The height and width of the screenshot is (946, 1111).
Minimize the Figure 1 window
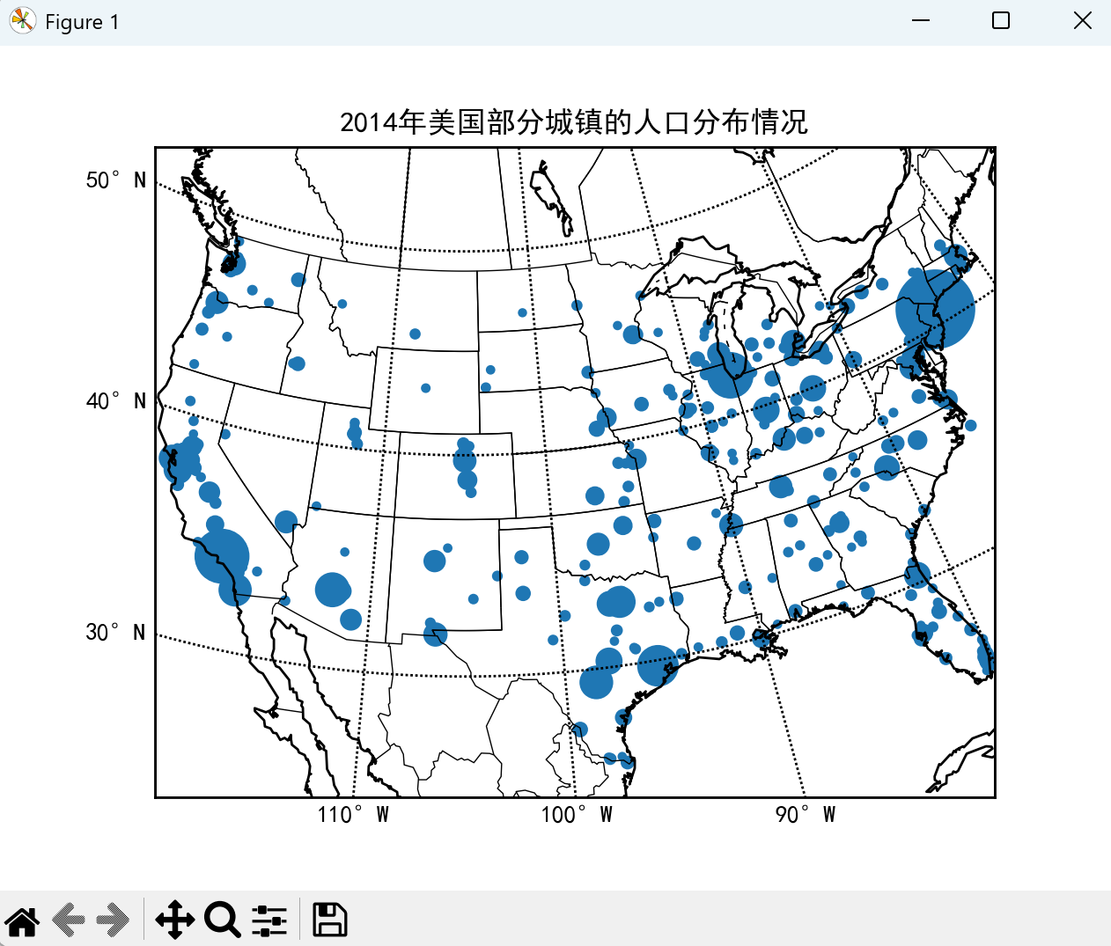pyautogui.click(x=921, y=21)
